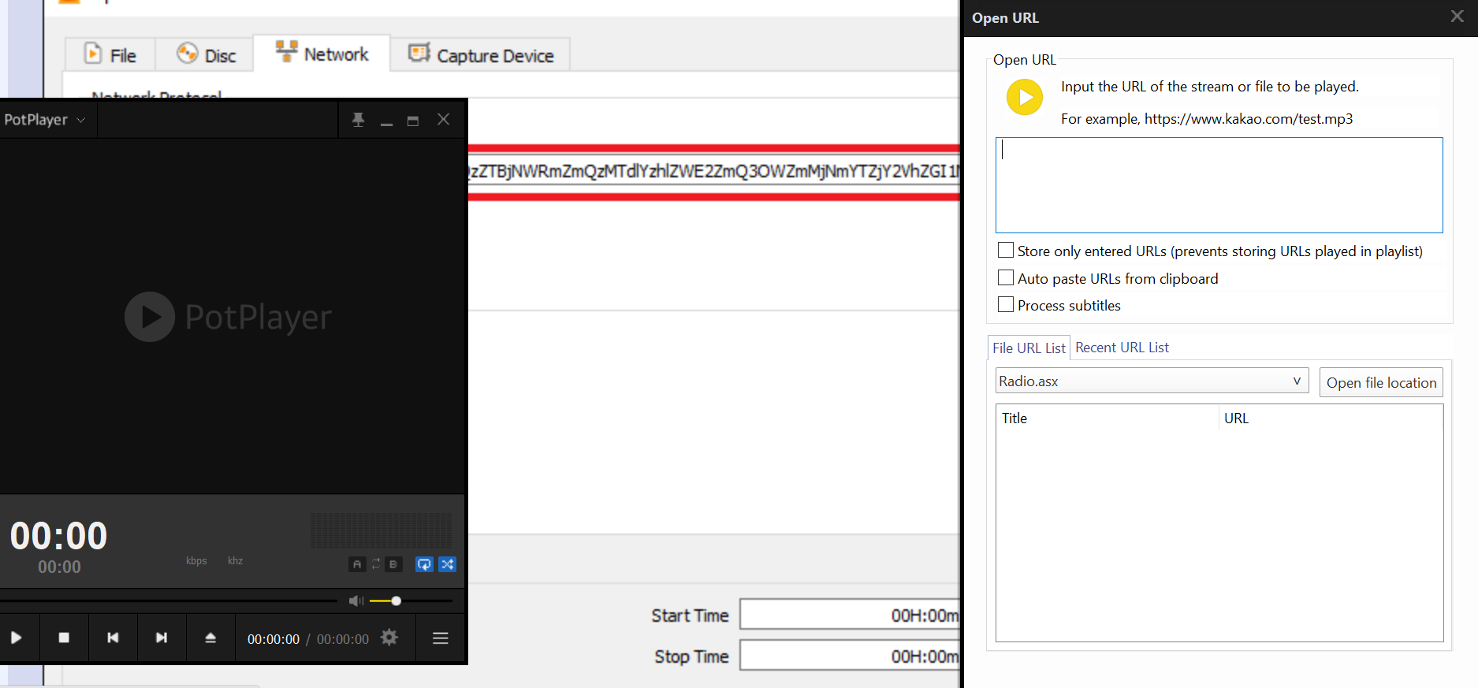Enable Store only entered URLs checkbox
Screen dimensions: 1478x688
click(x=1006, y=251)
